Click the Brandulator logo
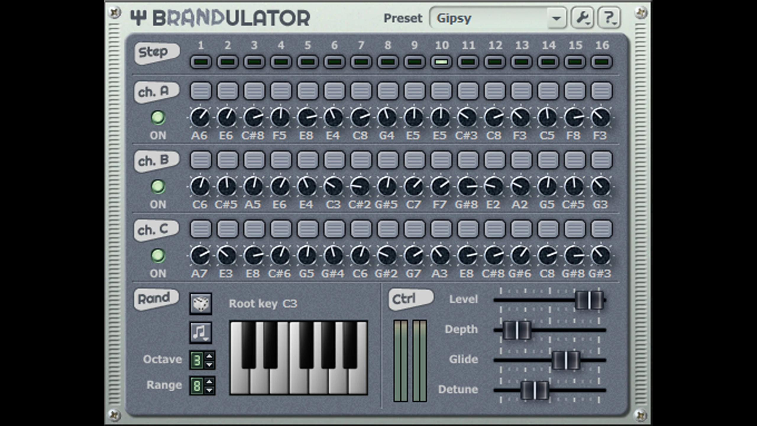 220,18
